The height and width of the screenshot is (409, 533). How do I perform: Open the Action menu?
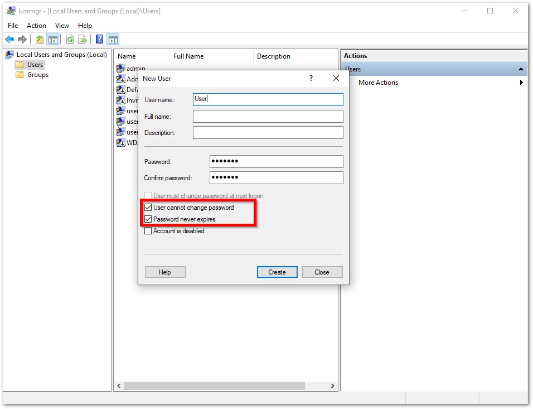[36, 26]
